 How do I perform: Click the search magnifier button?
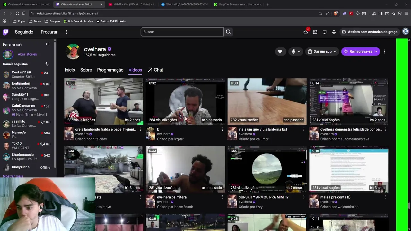coord(228,32)
